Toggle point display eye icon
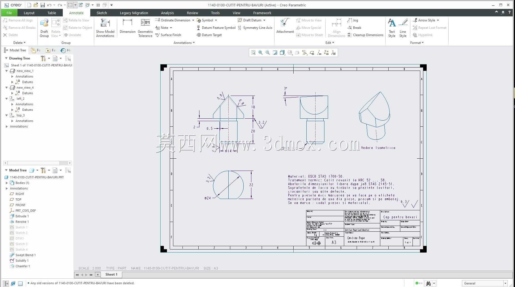 click(x=326, y=53)
